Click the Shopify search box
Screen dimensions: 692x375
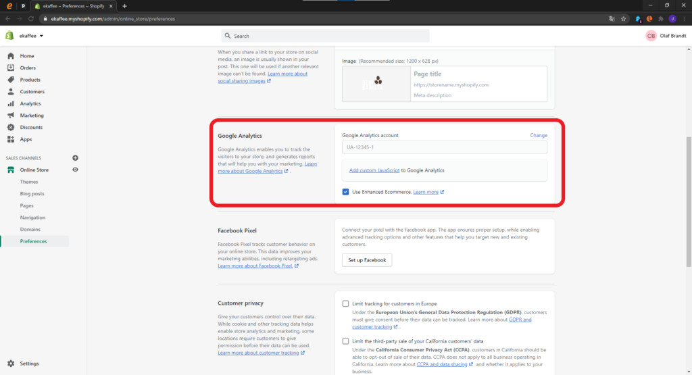[x=325, y=36]
